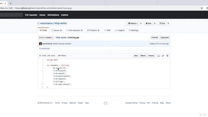This screenshot has height=117, width=208.
Task: Switch to the repository Pull requests tab
Action: 74,30
